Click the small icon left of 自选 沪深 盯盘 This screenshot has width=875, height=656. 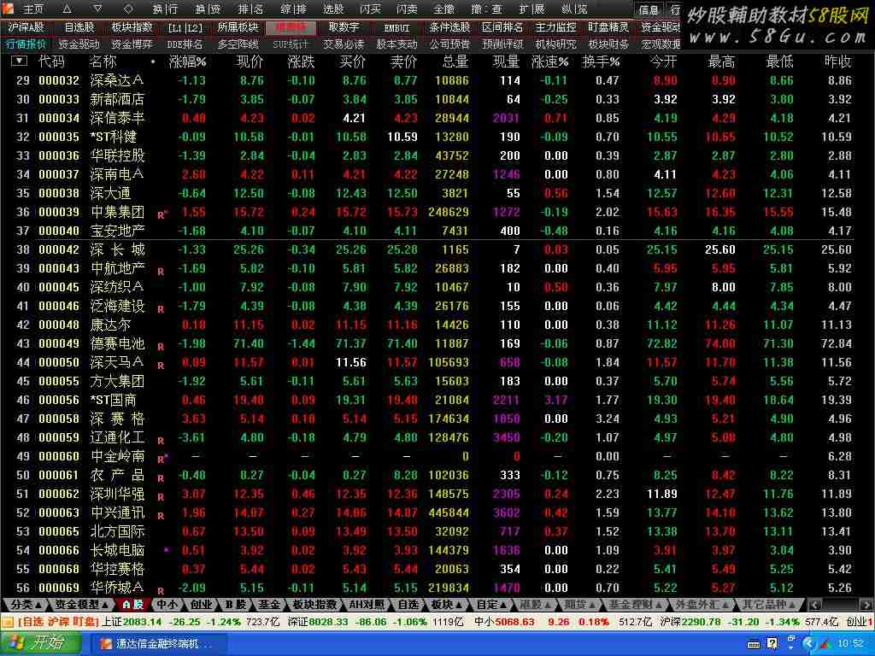[x=7, y=622]
